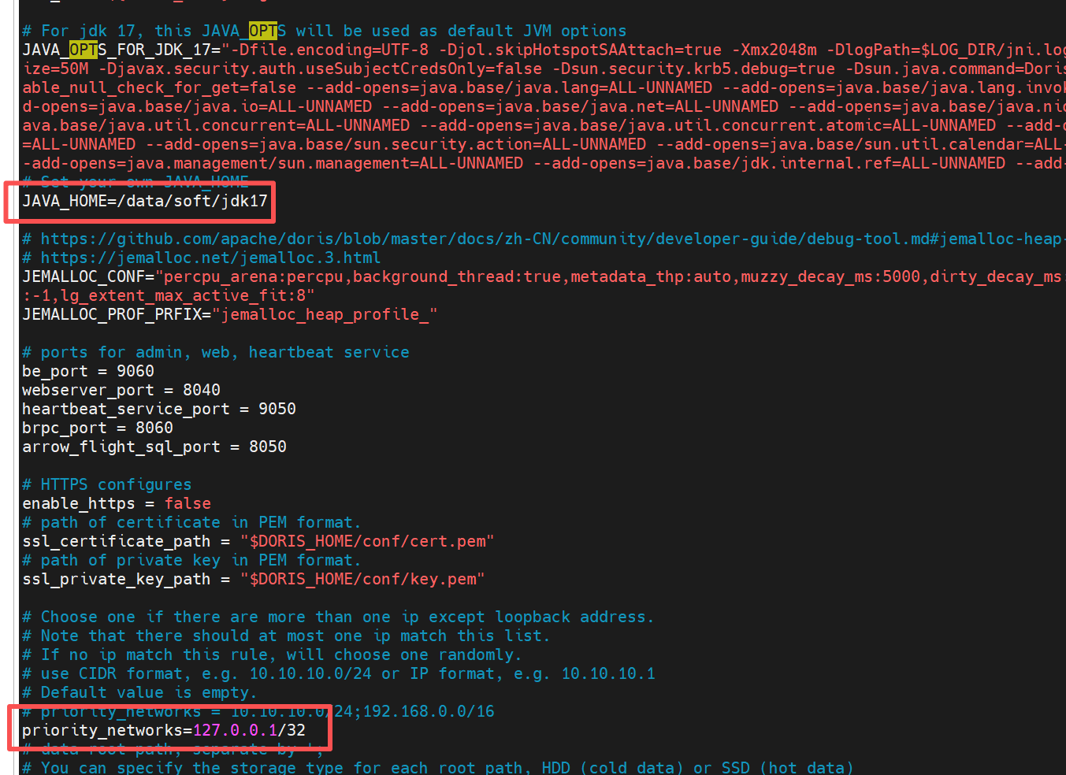Click the JAVA_OPTS_FOR_JDK_17 variable name
The image size is (1066, 775).
coord(117,50)
